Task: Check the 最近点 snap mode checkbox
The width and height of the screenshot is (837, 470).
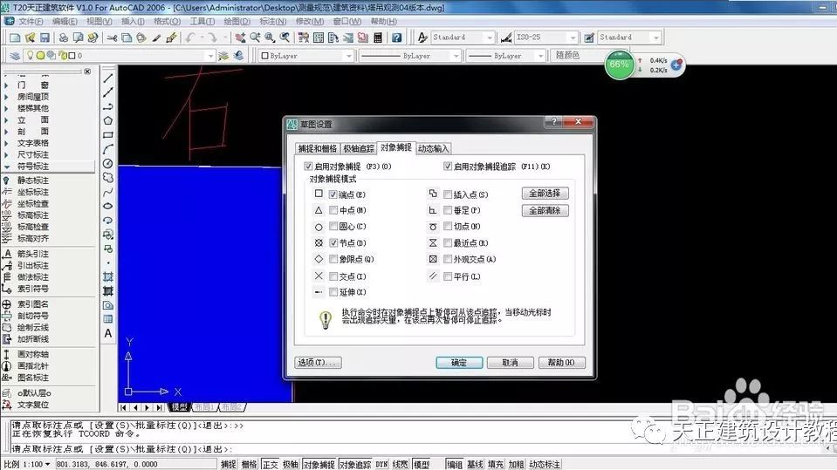Action: [448, 242]
